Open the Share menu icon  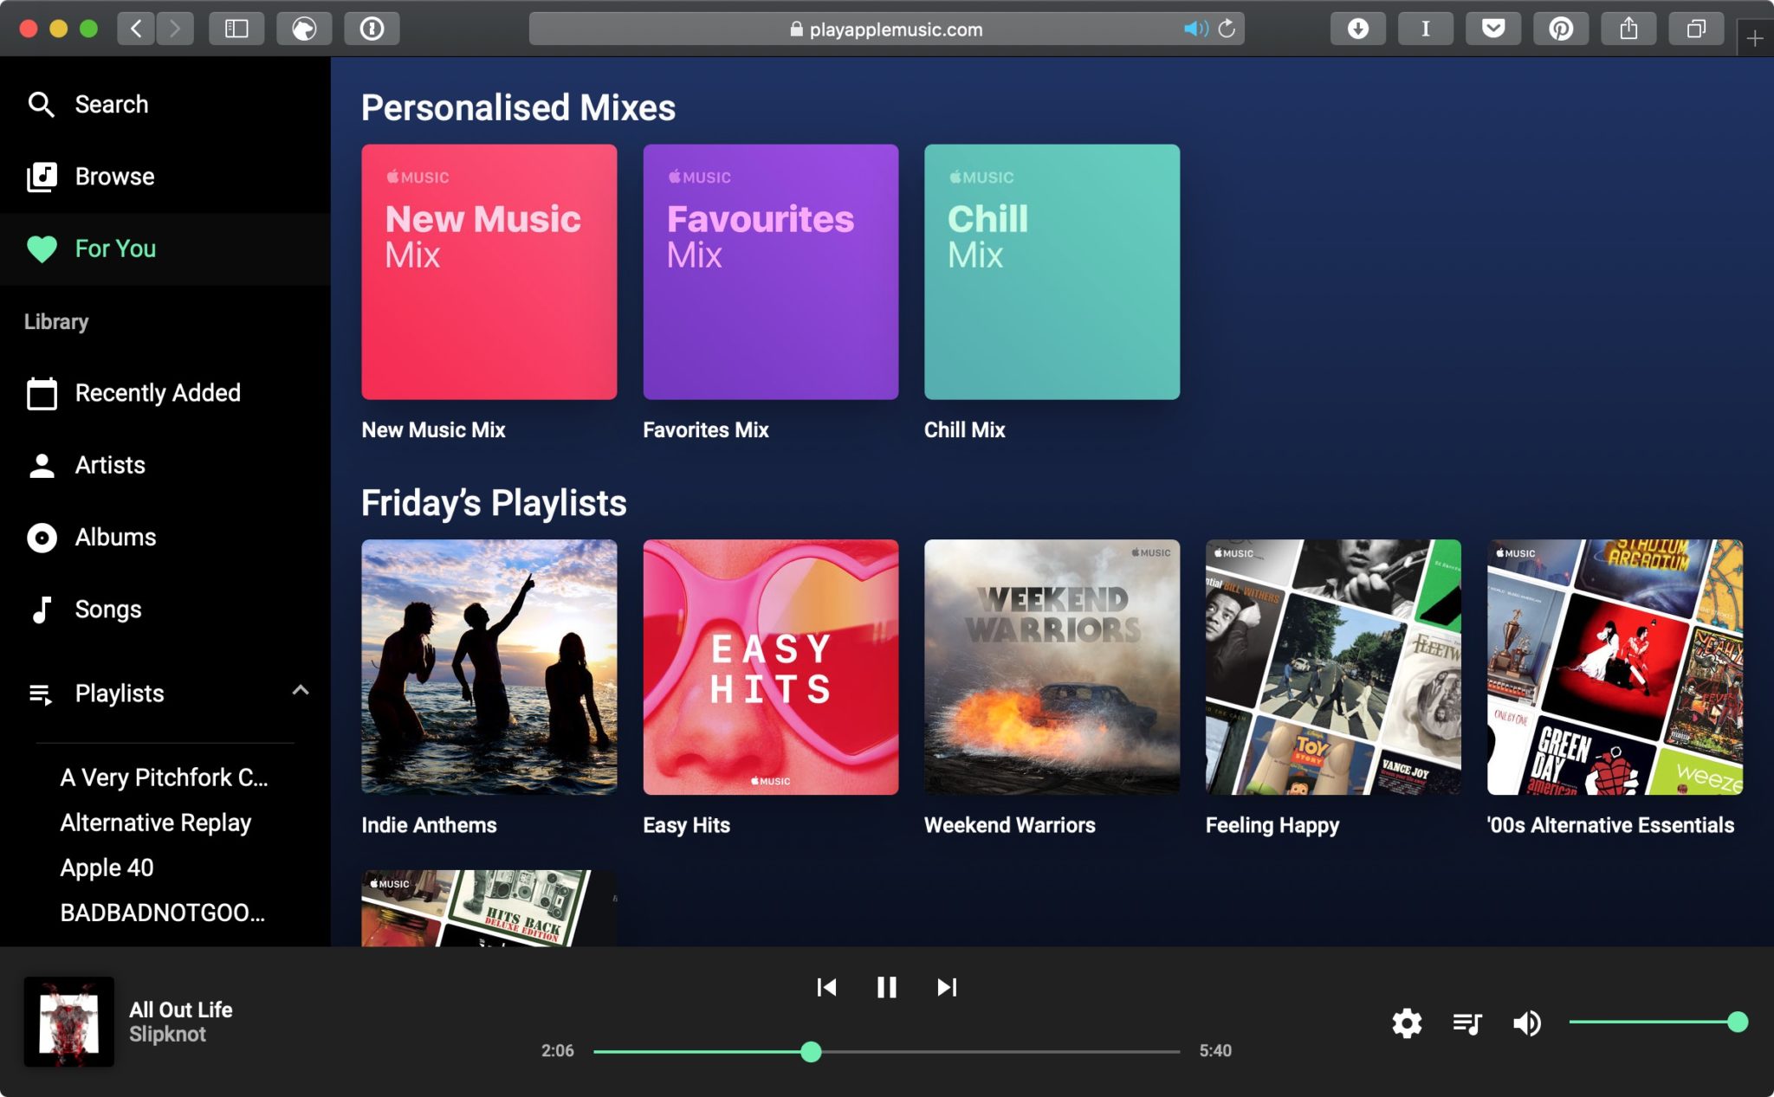tap(1628, 29)
